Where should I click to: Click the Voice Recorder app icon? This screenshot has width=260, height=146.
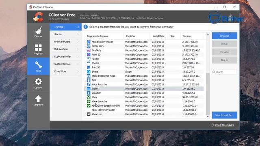[89, 84]
